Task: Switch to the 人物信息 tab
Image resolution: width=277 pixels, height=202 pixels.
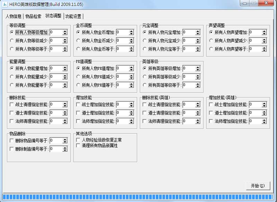Action: pos(13,16)
